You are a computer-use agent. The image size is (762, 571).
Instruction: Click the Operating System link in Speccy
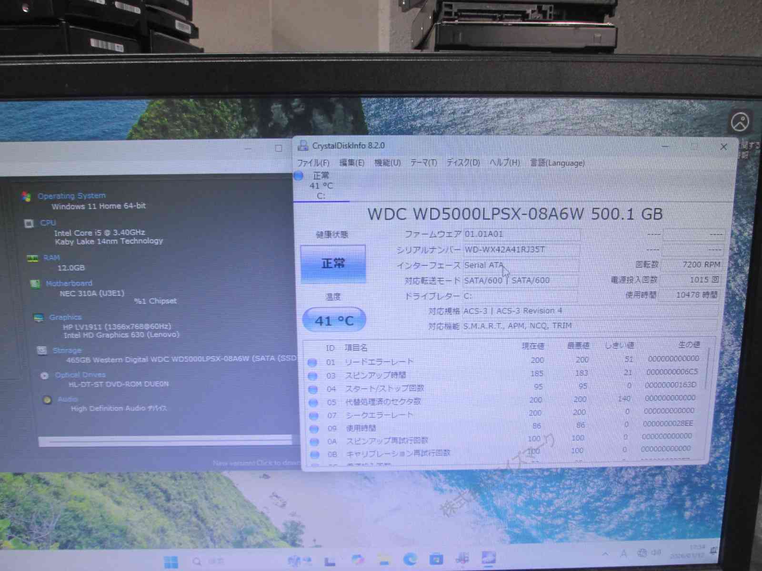pos(71,196)
